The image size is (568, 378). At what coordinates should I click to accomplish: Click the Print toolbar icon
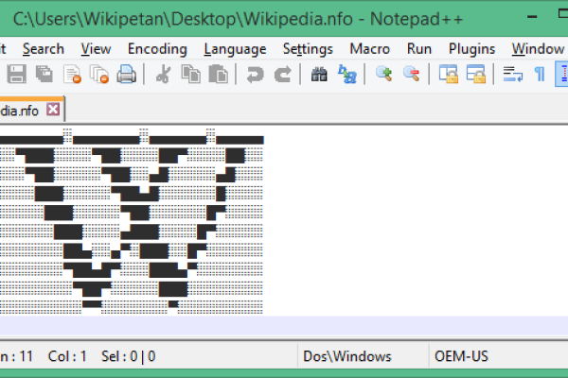pyautogui.click(x=127, y=74)
